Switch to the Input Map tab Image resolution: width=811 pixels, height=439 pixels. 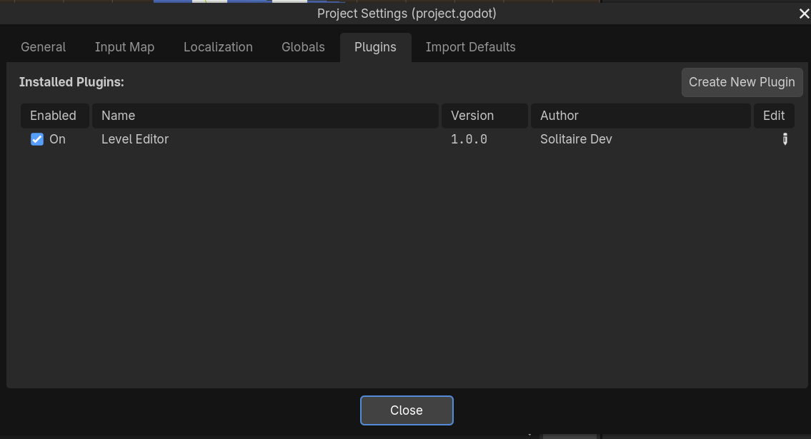coord(124,47)
